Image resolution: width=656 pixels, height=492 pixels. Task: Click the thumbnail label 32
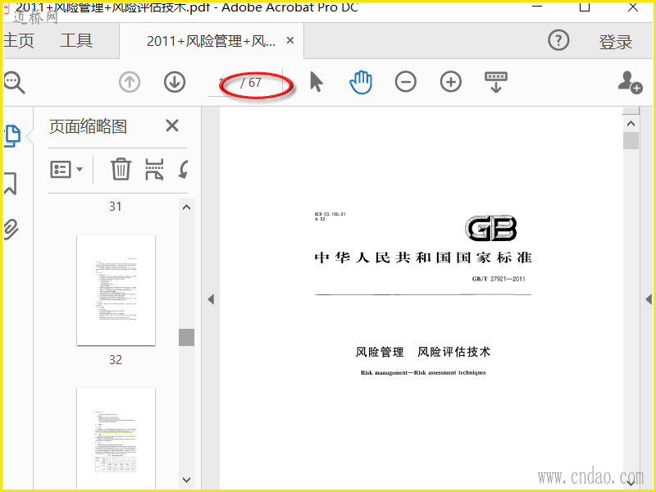(116, 360)
